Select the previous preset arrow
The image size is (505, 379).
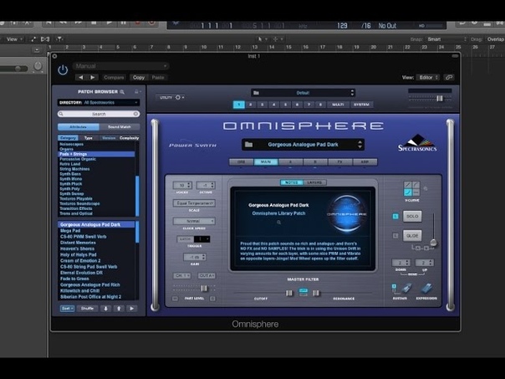pyautogui.click(x=81, y=77)
